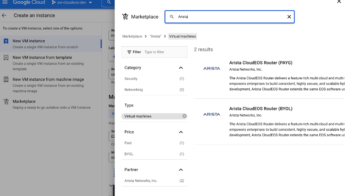The image size is (345, 196).
Task: Close the Marketplace panel
Action: tap(339, 2)
